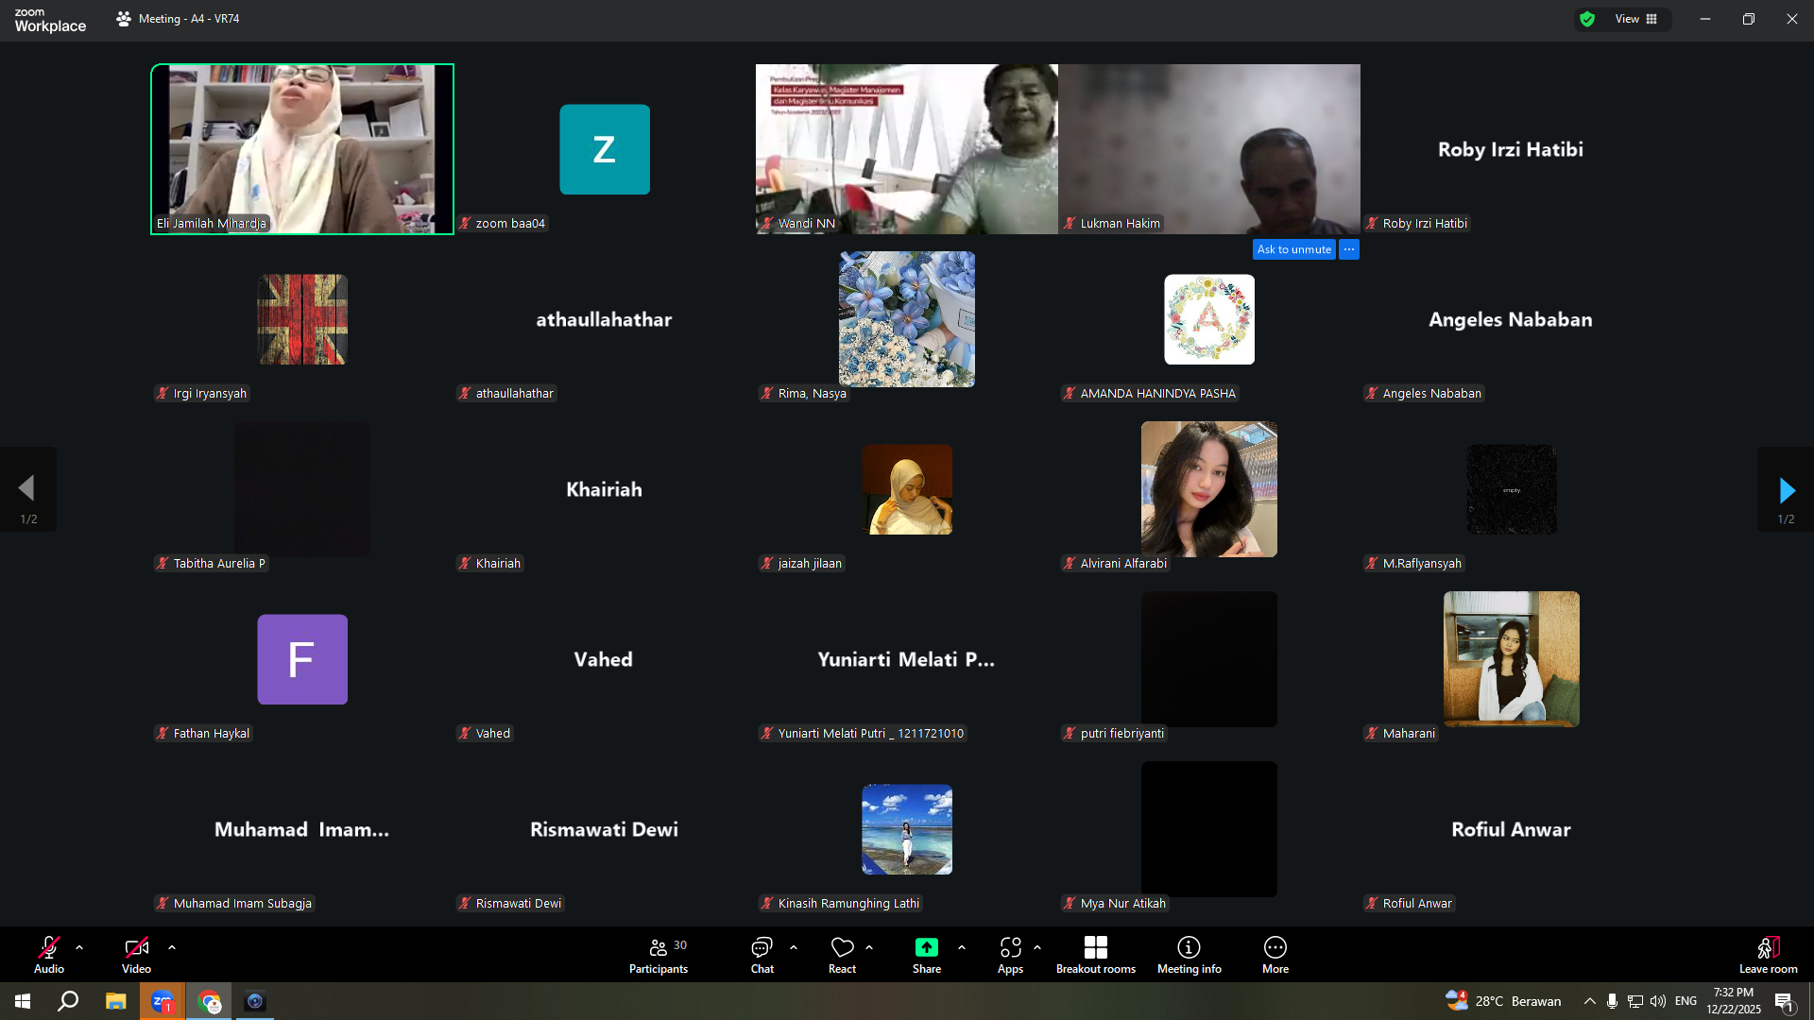
Task: Show Meeting info
Action: pos(1189,954)
